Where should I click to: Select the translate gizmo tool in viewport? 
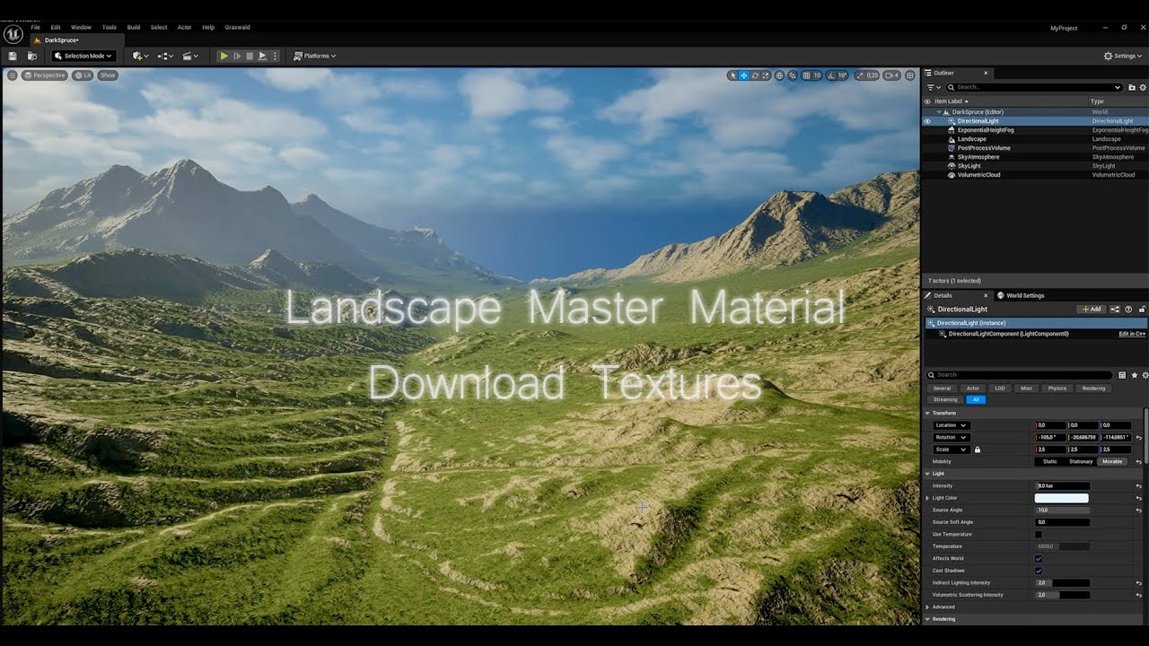tap(744, 75)
